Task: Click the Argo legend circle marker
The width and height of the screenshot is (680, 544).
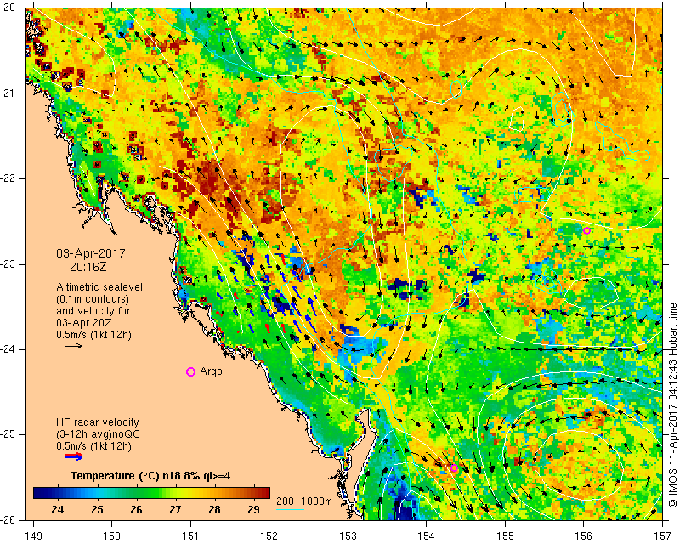Action: click(x=190, y=371)
